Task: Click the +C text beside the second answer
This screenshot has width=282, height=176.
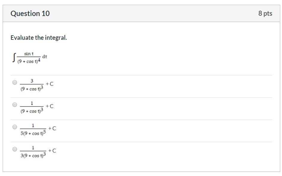Action: point(50,105)
